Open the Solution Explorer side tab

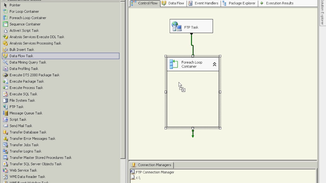pos(322,12)
